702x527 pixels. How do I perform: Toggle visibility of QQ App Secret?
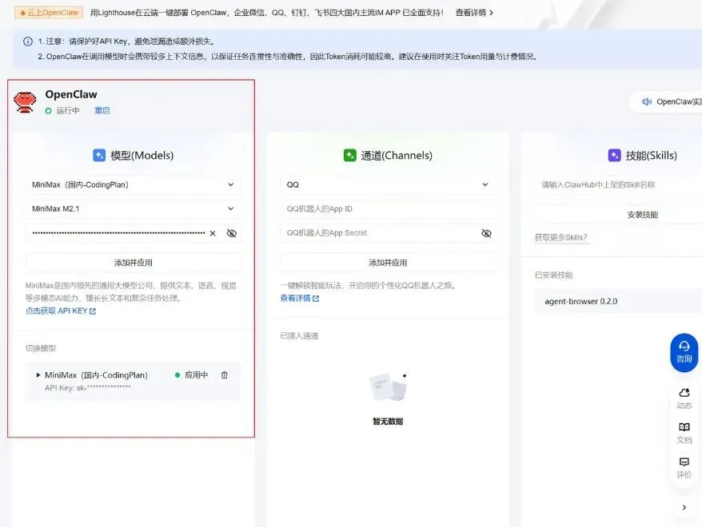click(486, 233)
